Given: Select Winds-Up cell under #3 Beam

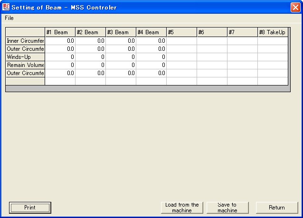Looking at the screenshot, I should pyautogui.click(x=121, y=57).
